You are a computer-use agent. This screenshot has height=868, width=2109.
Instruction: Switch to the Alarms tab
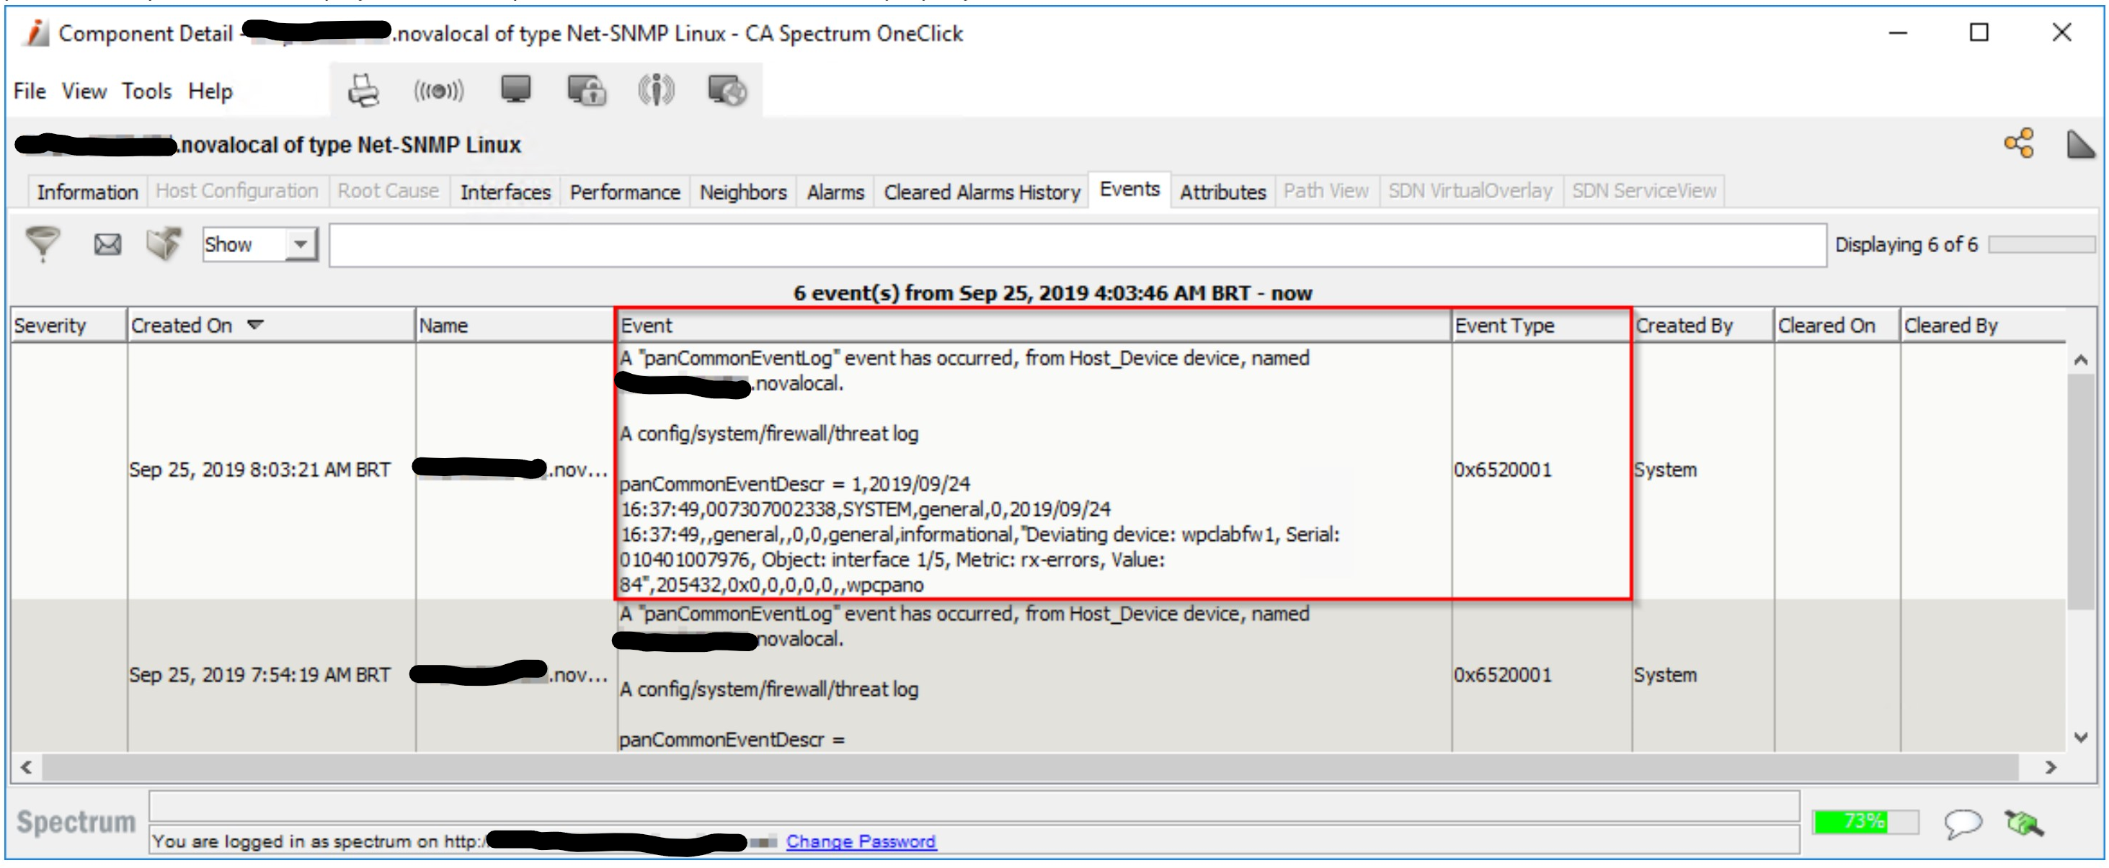834,192
